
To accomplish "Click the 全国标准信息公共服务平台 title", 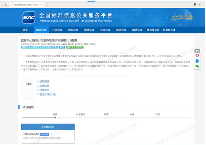I will coord(76,15).
